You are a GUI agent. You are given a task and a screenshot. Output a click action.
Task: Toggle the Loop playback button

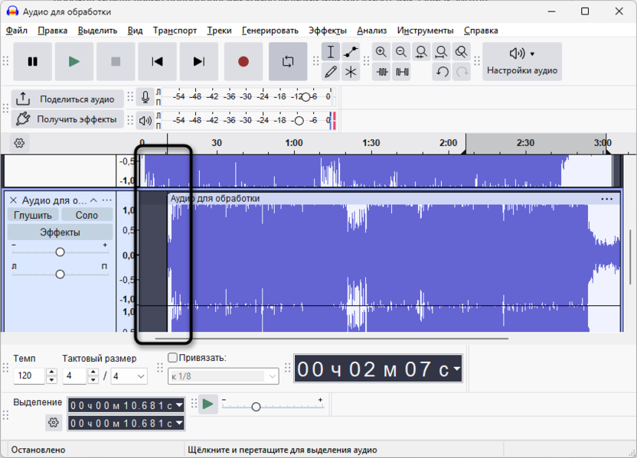pos(288,62)
